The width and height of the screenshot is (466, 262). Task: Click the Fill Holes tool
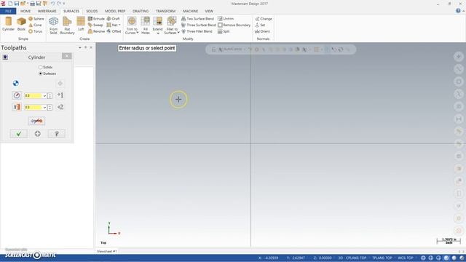click(x=146, y=25)
